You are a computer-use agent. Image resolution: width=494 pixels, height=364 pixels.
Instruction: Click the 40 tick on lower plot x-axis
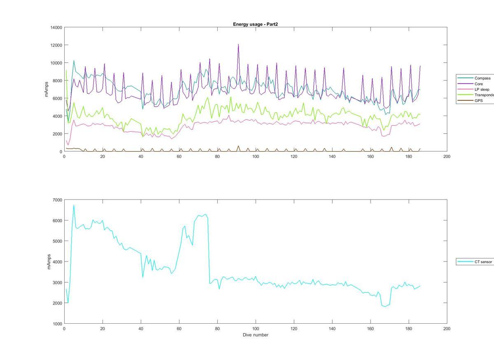coord(141,329)
